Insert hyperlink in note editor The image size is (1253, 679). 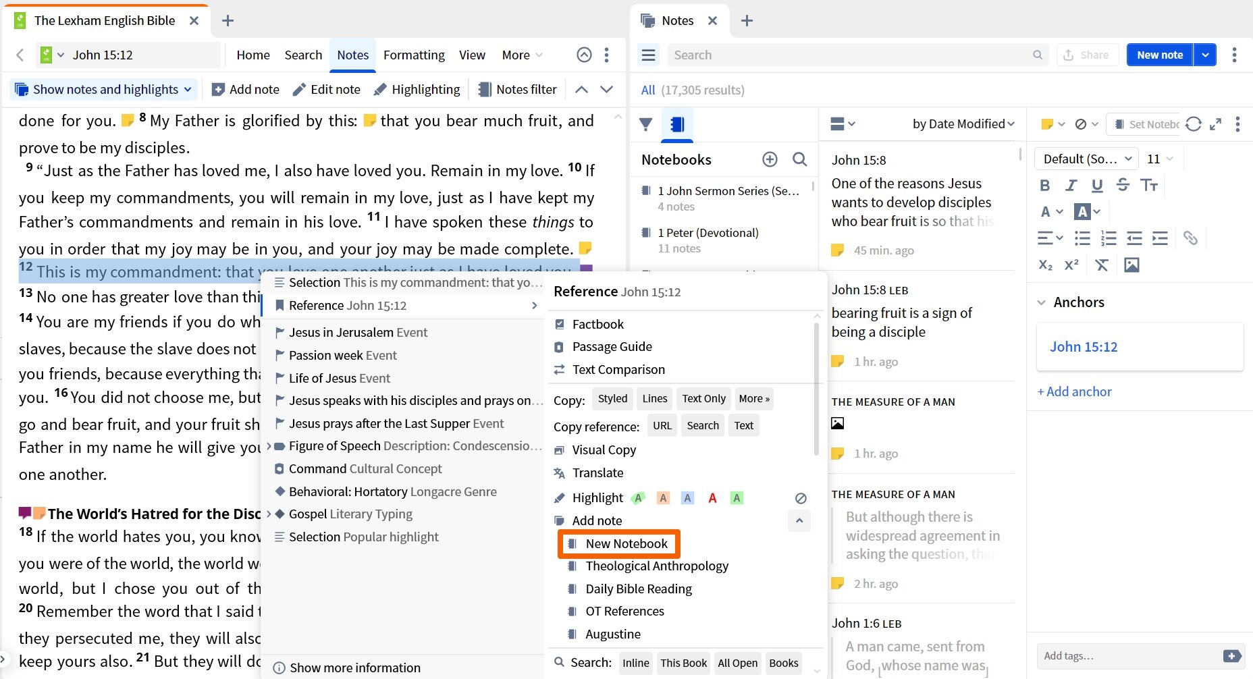(1190, 238)
